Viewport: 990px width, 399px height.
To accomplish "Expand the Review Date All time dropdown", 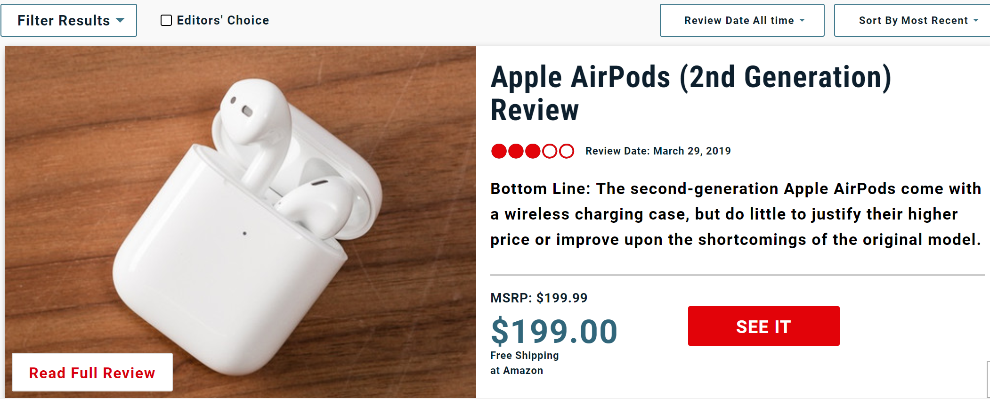I will point(742,20).
